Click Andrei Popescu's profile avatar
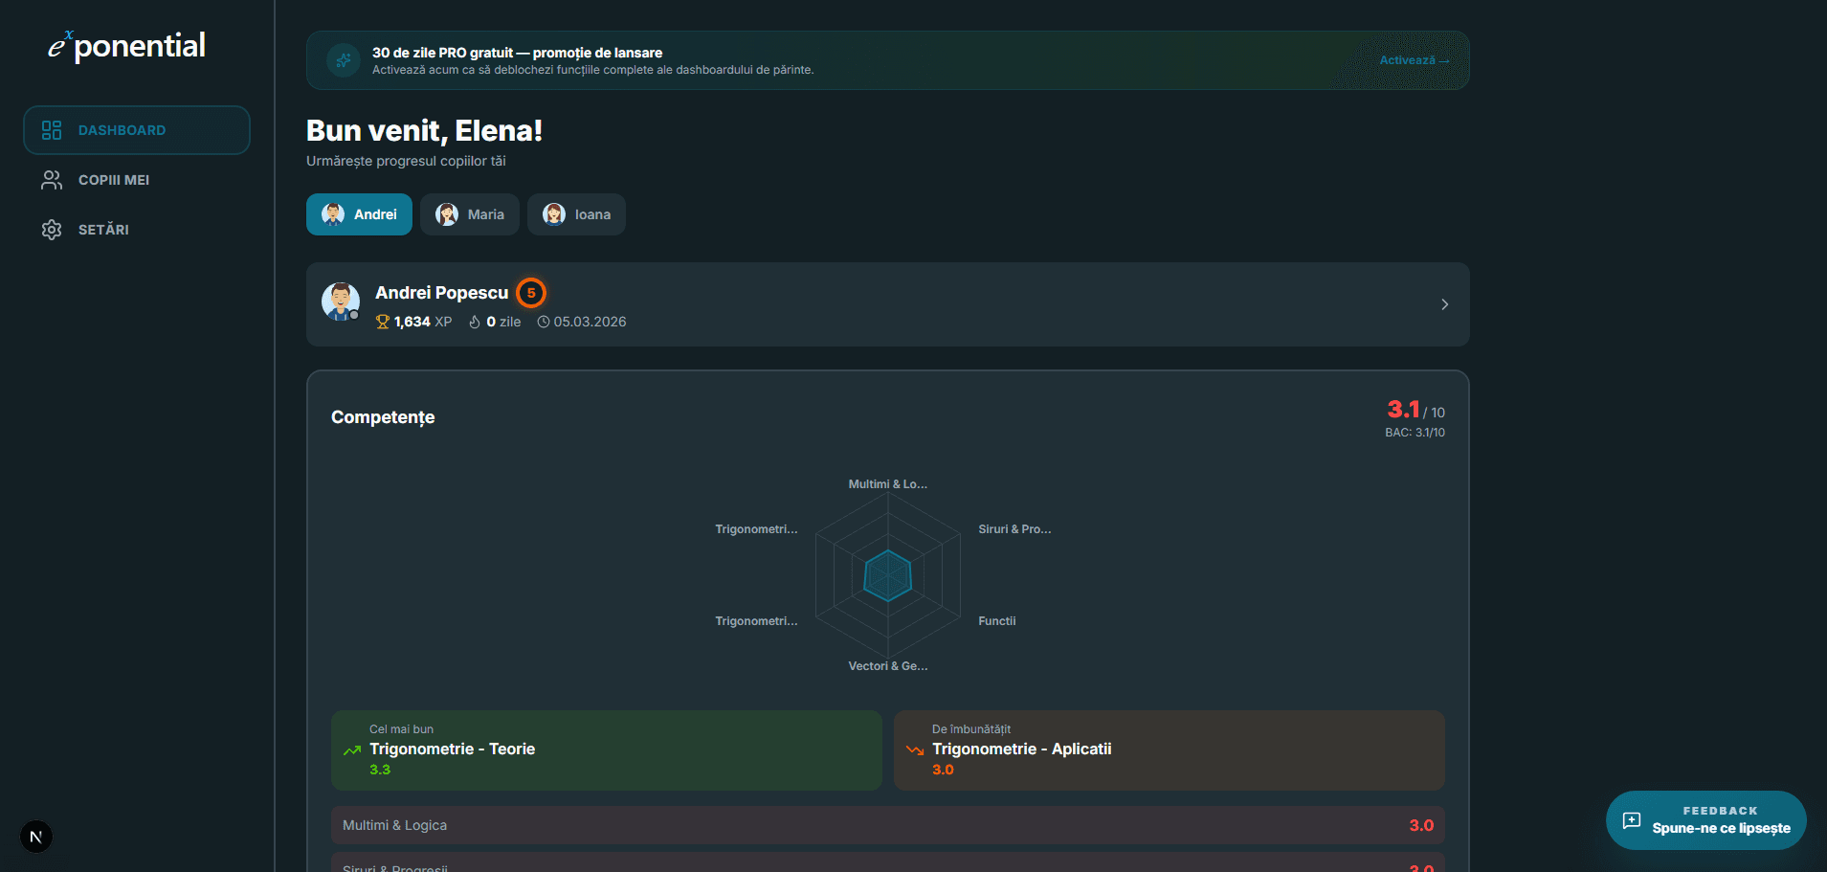This screenshot has height=872, width=1827. pos(341,302)
